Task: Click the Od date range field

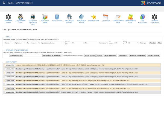Action: click(77, 43)
